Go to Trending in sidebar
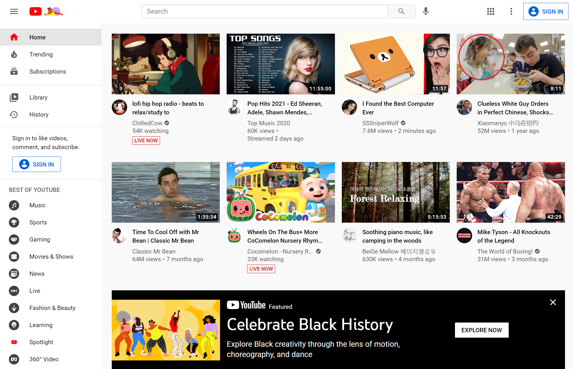Viewport: 573px width, 369px height. pos(41,54)
